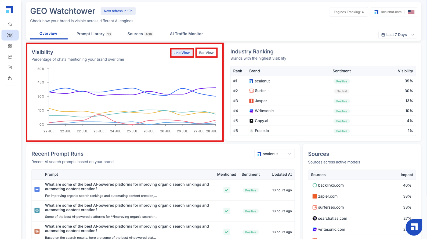This screenshot has width=427, height=239.
Task: Open the AI Traffic Monitor tab
Action: (x=186, y=34)
